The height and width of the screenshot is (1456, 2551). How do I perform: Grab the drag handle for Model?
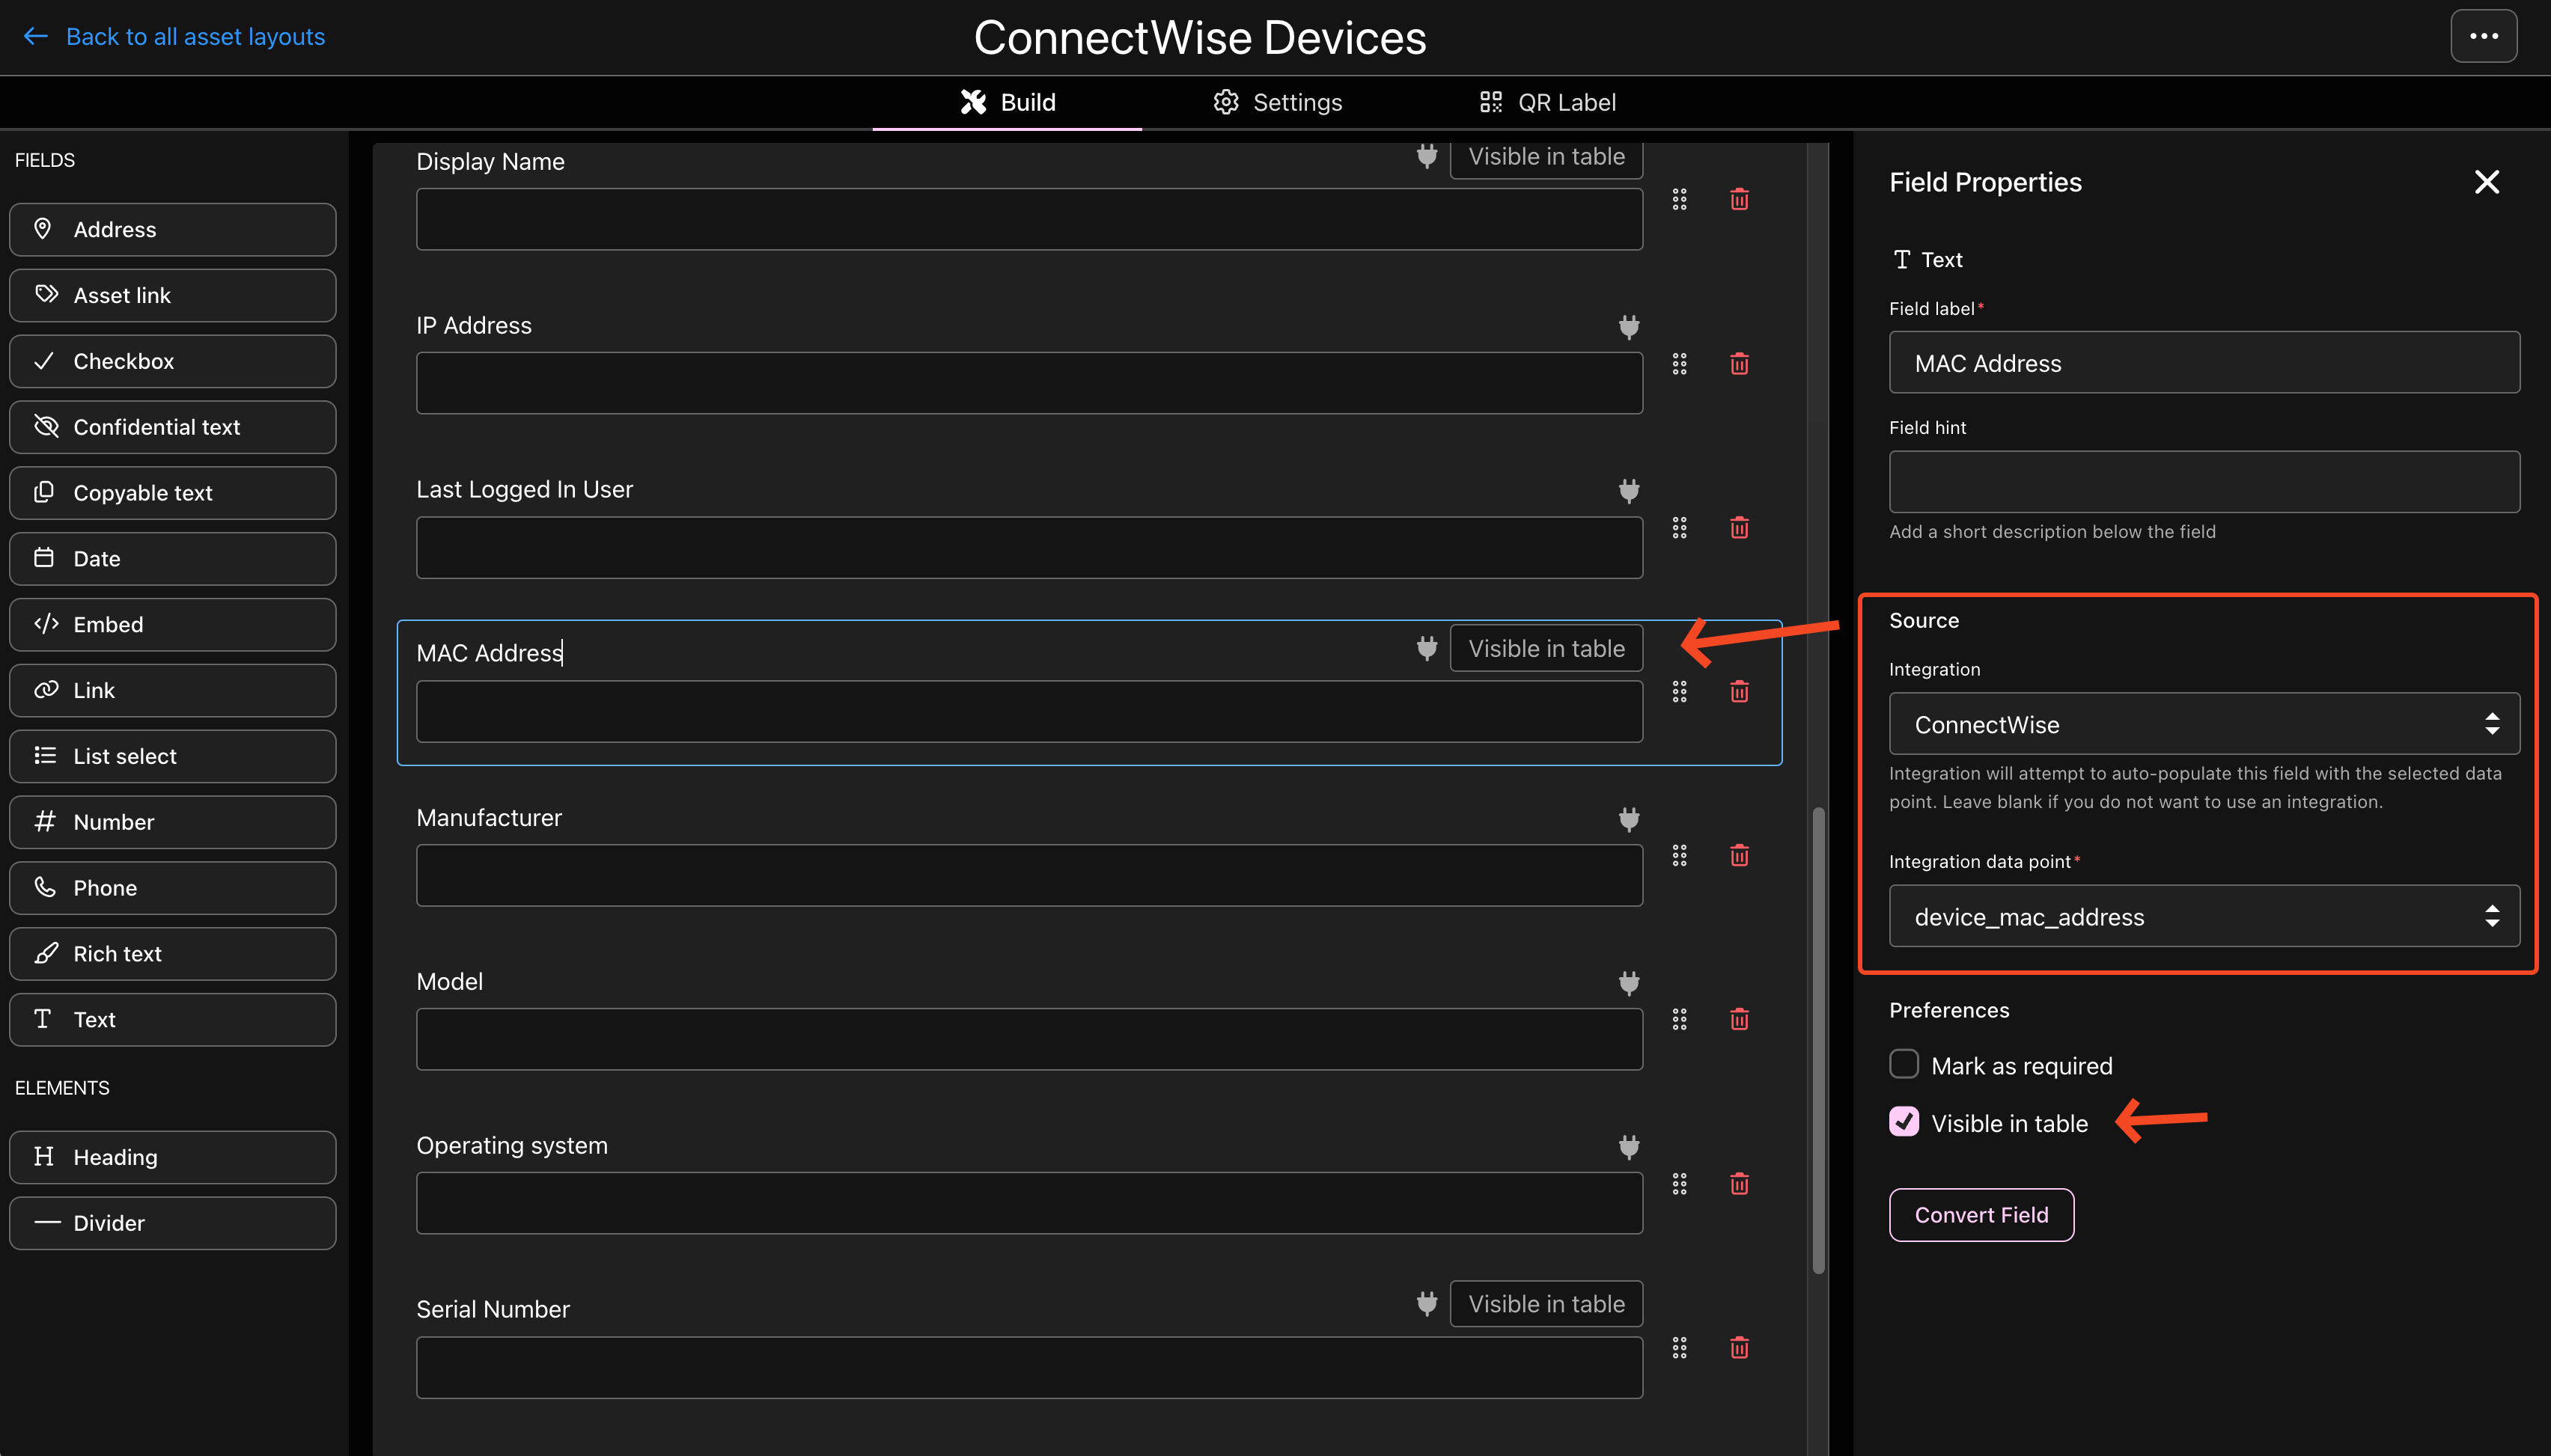point(1680,1019)
